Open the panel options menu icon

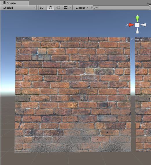[x=149, y=4]
